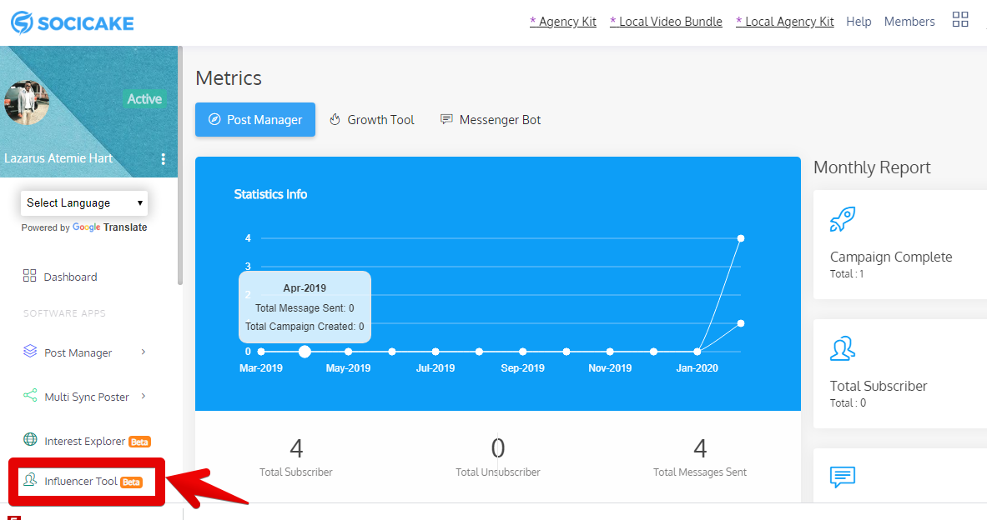Switch to the Messenger Bot tab
Viewport: 987px width, 520px height.
[x=491, y=119]
